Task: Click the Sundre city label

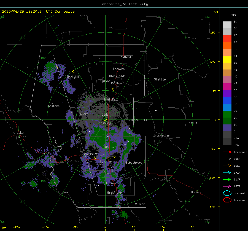Action: coord(84,114)
